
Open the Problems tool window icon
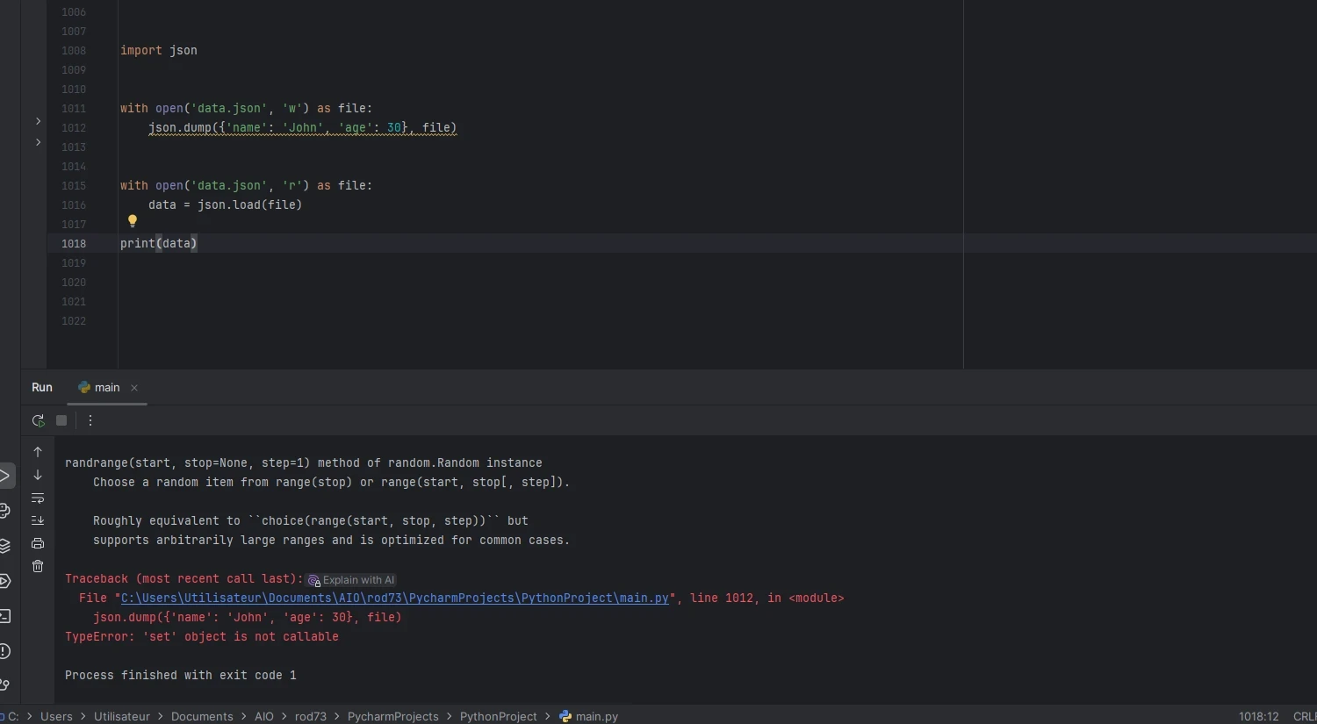pos(5,651)
